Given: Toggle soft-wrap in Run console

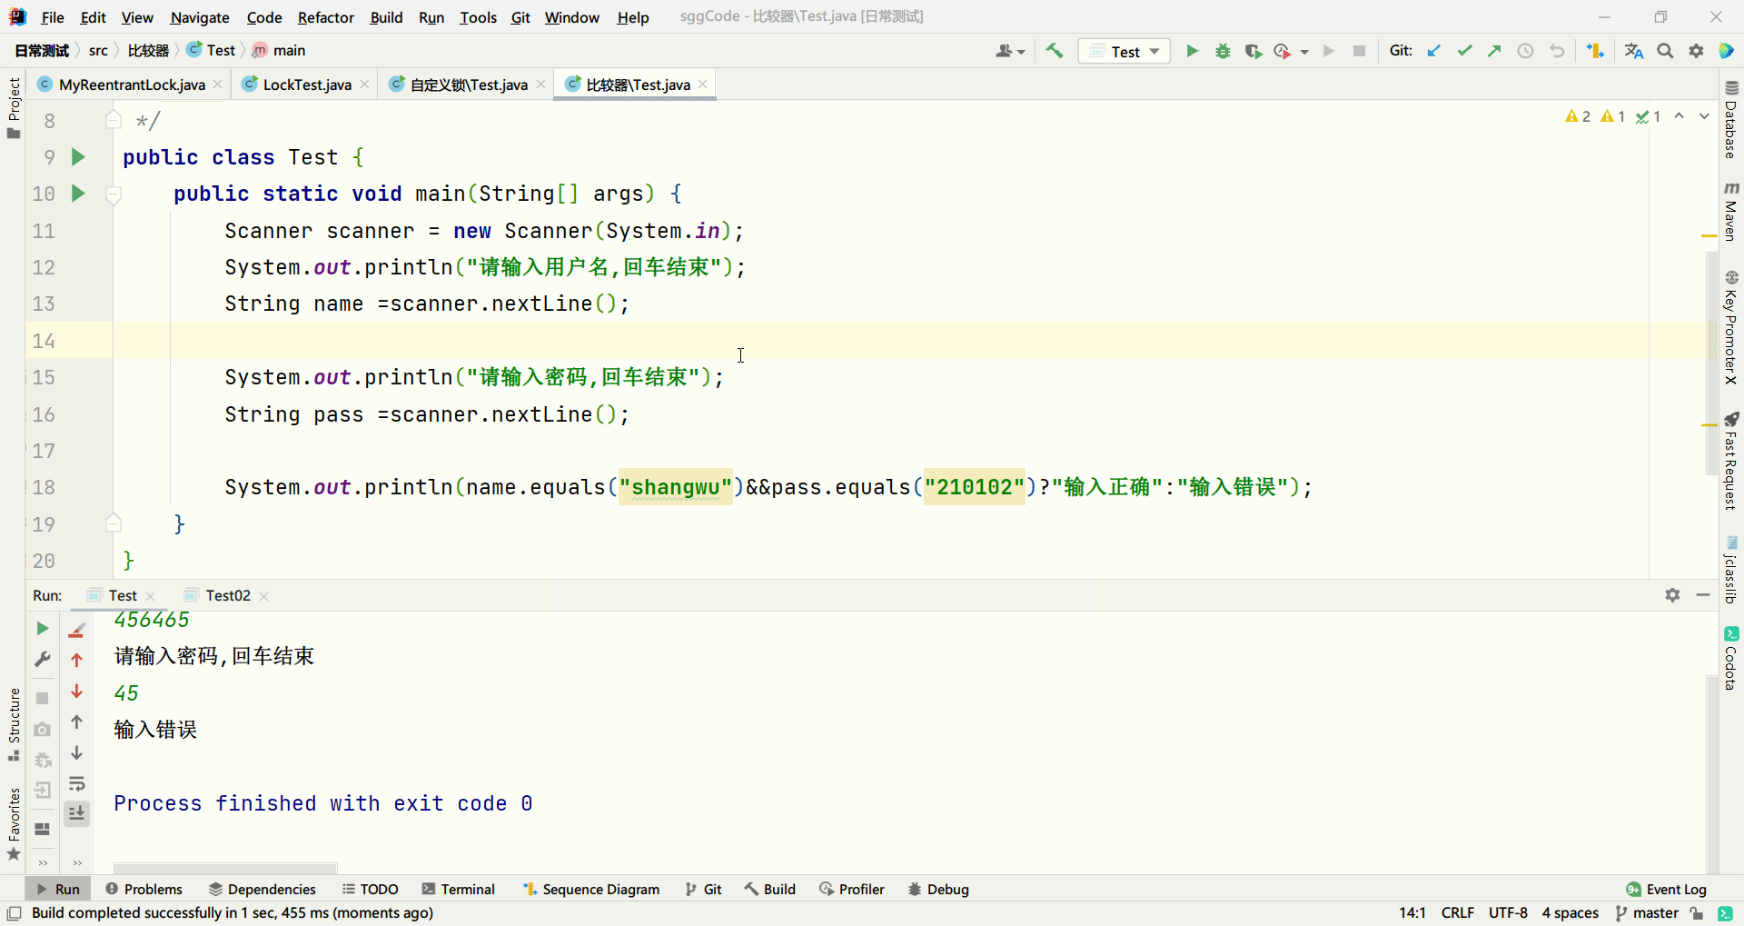Looking at the screenshot, I should 77,783.
